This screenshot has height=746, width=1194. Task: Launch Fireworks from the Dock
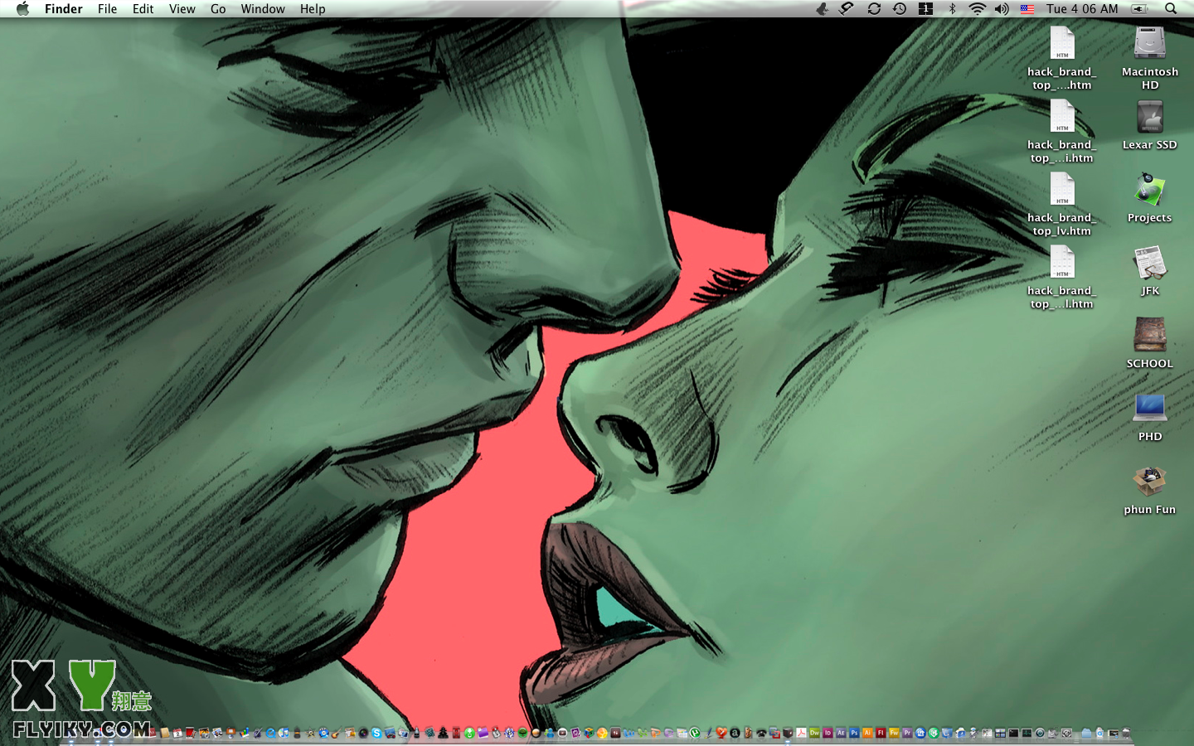[894, 733]
